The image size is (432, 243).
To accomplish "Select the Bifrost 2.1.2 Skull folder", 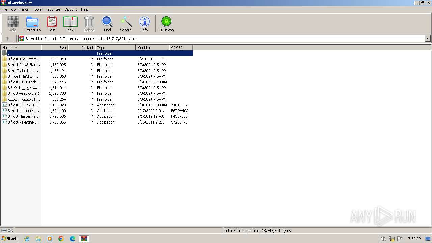I will tap(97, 65).
